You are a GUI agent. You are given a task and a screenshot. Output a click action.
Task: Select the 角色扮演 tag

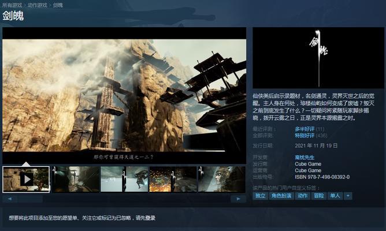[x=281, y=196]
